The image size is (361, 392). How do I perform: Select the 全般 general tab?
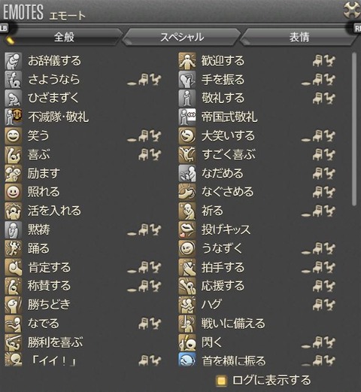click(x=64, y=37)
